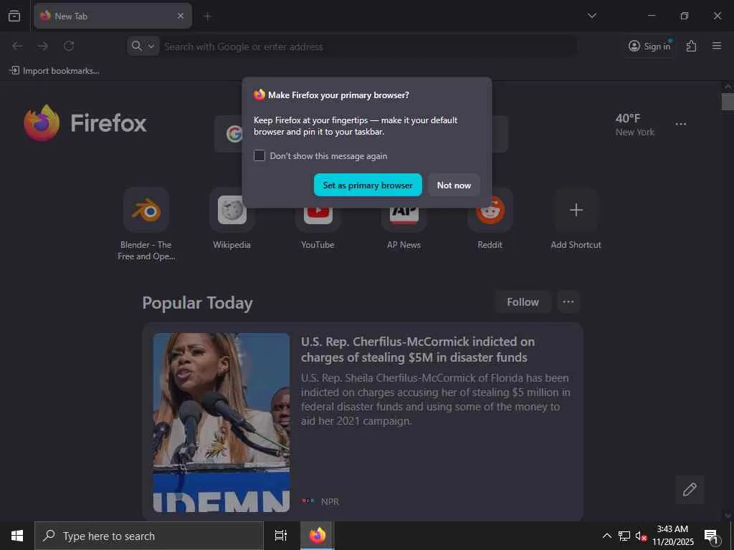Open the Extensions puzzle icon
The image size is (734, 550).
[691, 46]
